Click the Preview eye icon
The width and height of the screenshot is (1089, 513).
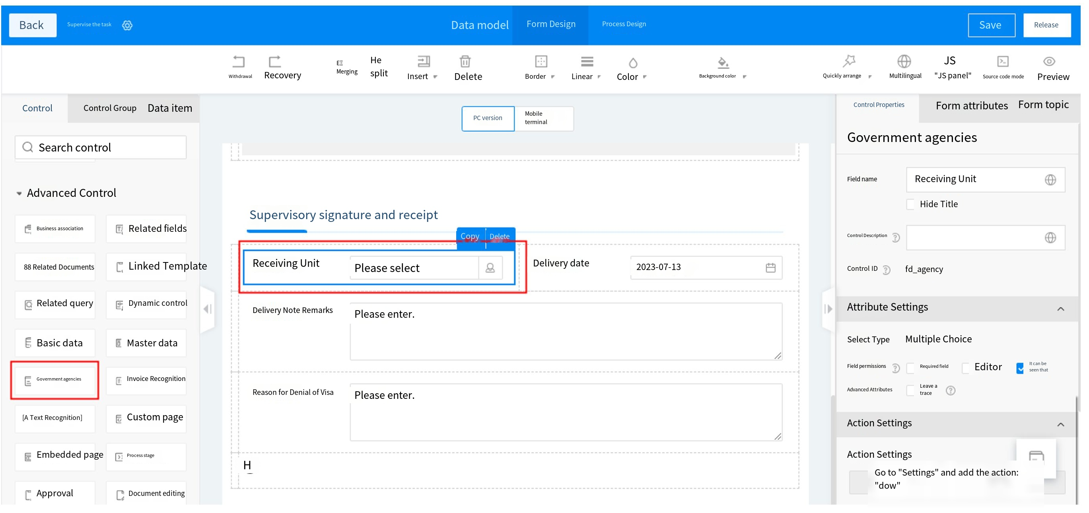[1049, 62]
